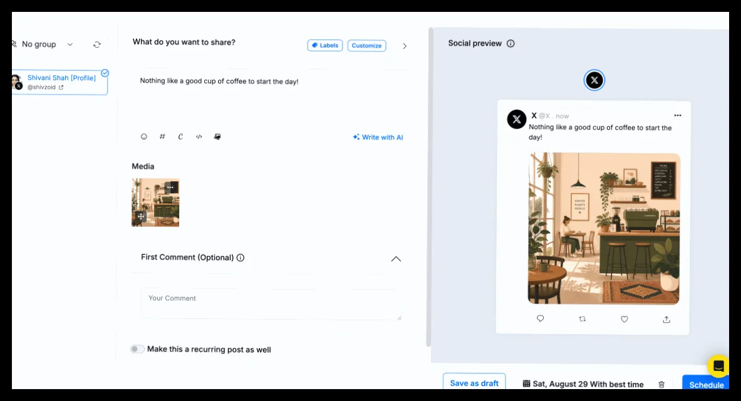Add media using the image icon

pos(217,137)
